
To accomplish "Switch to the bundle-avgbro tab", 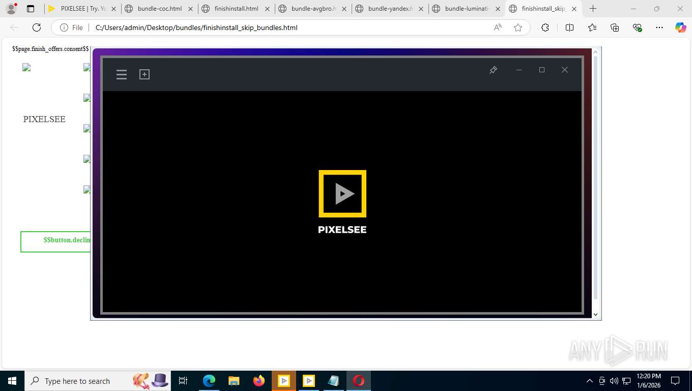I will pyautogui.click(x=313, y=9).
